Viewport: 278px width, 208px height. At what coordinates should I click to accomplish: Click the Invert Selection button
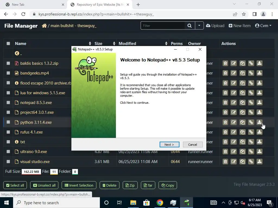pyautogui.click(x=79, y=185)
